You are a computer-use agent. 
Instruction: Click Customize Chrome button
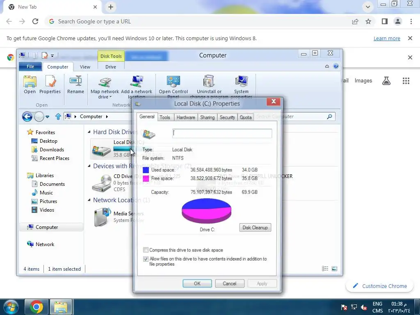(x=380, y=286)
